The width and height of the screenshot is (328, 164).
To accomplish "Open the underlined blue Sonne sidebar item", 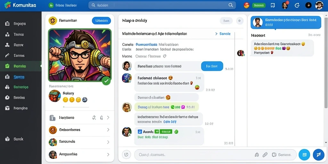I will tap(19, 77).
